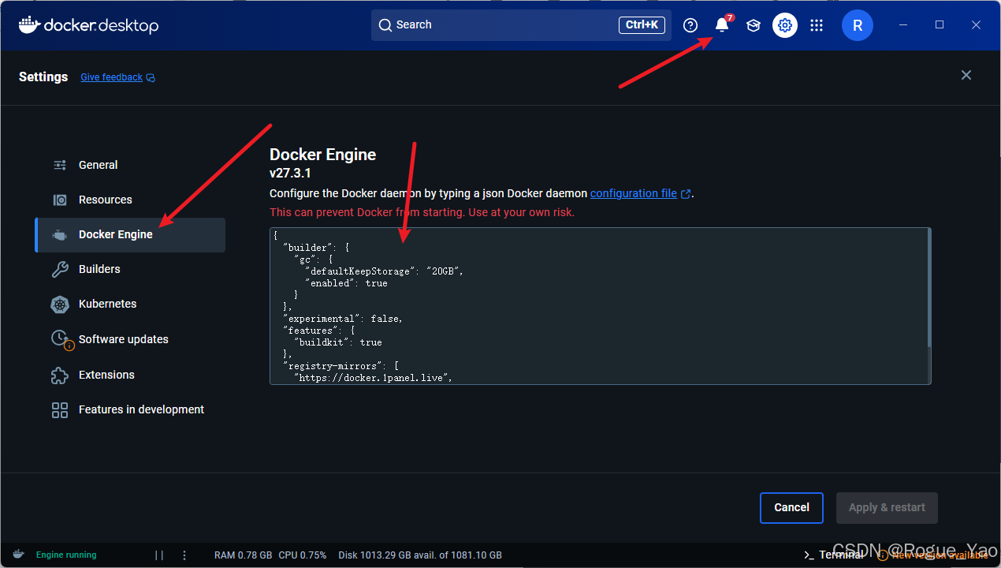
Task: Click the Builders wrench icon
Action: 60,269
